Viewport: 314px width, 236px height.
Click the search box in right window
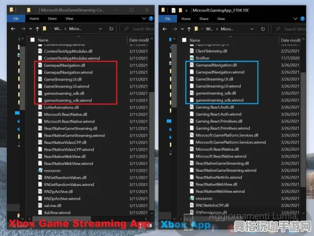(x=289, y=29)
